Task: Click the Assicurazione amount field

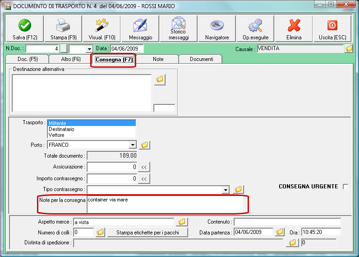Action: click(112, 167)
